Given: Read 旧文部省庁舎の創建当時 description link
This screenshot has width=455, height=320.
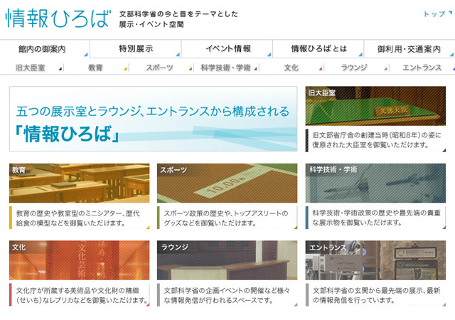Looking at the screenshot, I should [377, 140].
